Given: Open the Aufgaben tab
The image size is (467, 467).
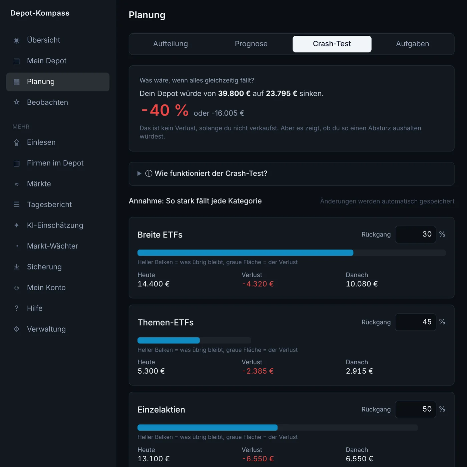Looking at the screenshot, I should click(x=413, y=44).
